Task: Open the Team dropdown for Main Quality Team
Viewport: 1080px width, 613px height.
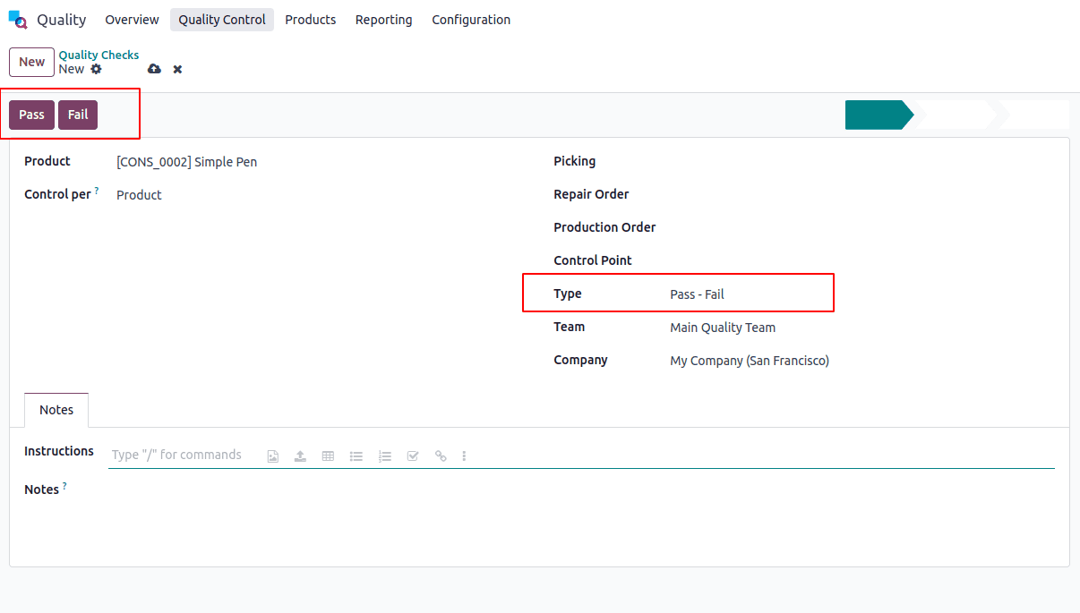Action: (x=722, y=328)
